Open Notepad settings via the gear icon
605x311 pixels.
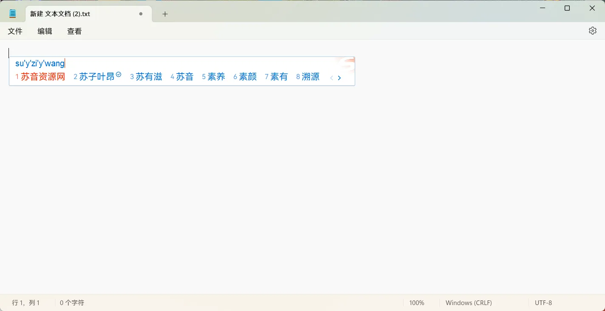tap(592, 31)
